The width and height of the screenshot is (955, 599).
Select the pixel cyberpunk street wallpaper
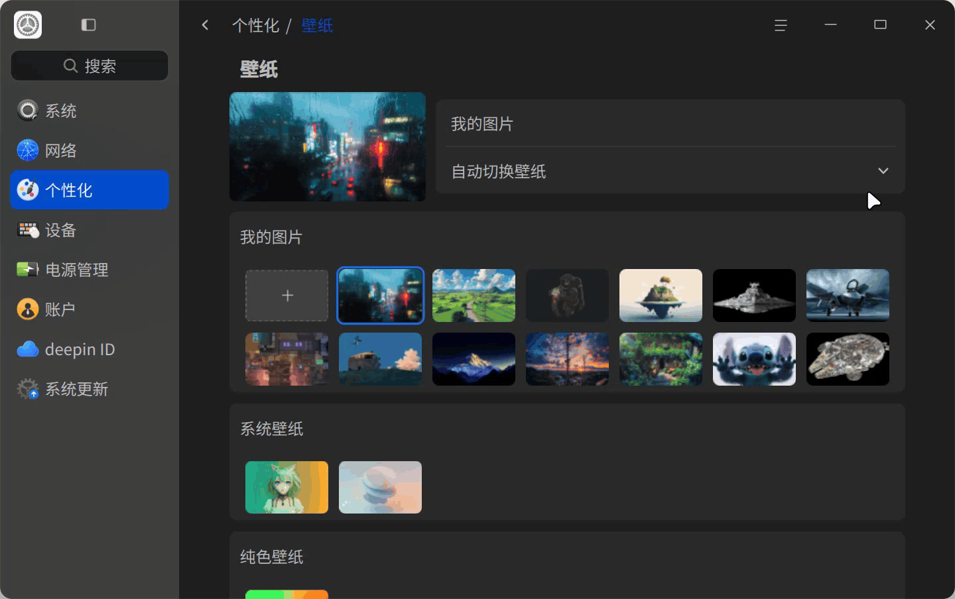point(286,359)
